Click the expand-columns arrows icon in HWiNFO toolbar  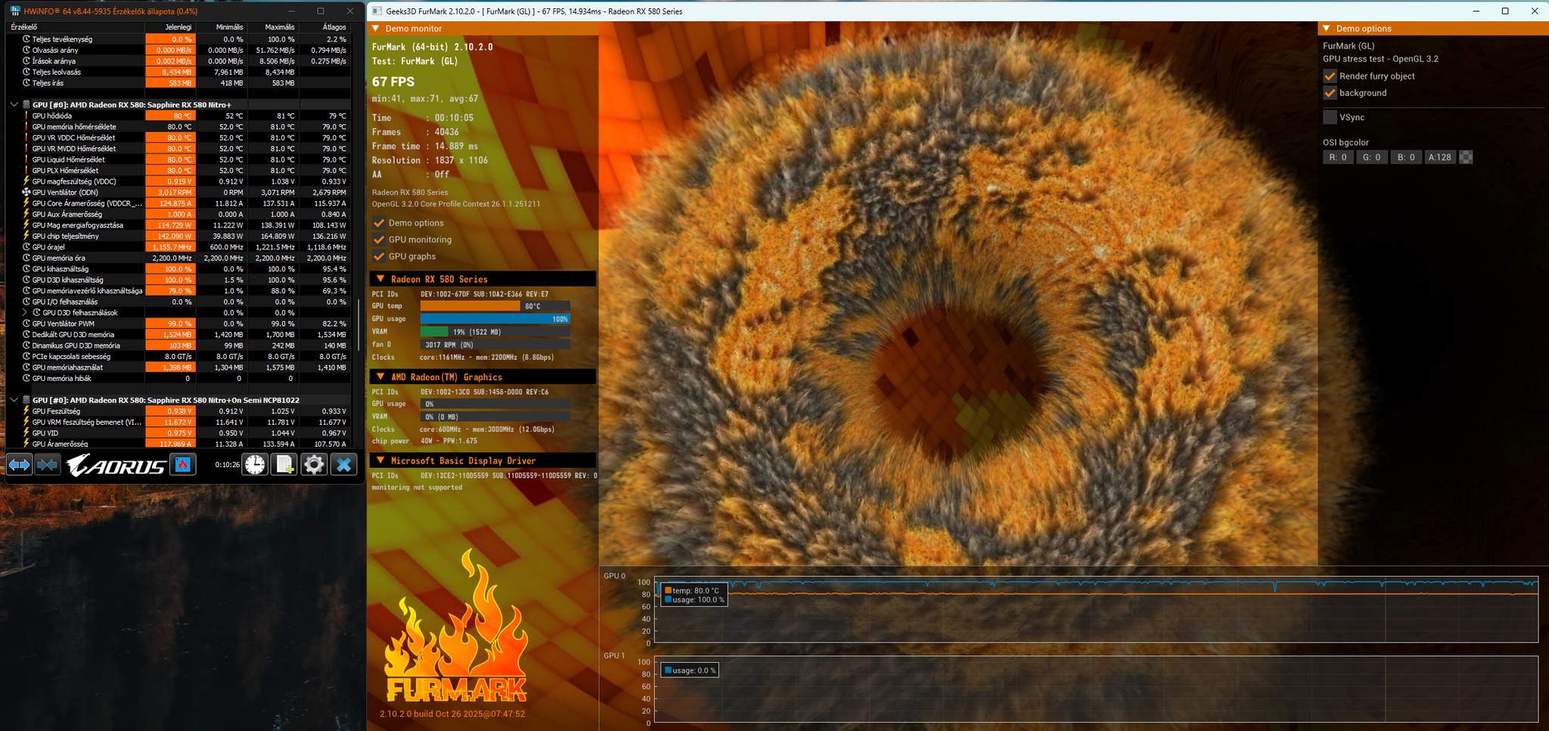pyautogui.click(x=19, y=464)
